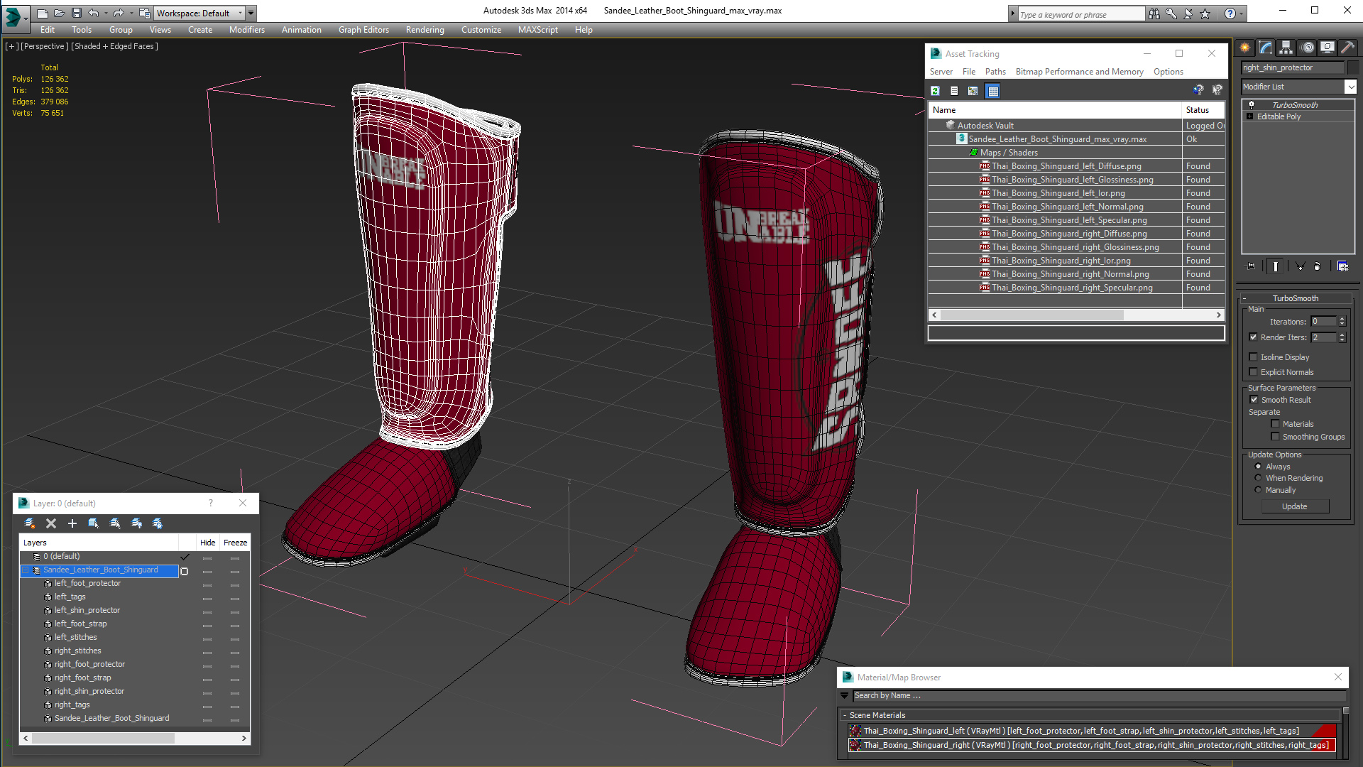The height and width of the screenshot is (767, 1363).
Task: Click the Open File folder icon
Action: [x=60, y=13]
